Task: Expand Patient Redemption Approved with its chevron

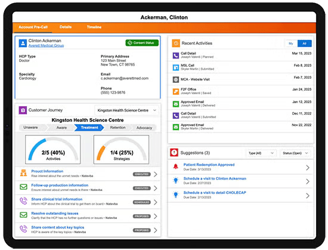Action: [x=308, y=168]
